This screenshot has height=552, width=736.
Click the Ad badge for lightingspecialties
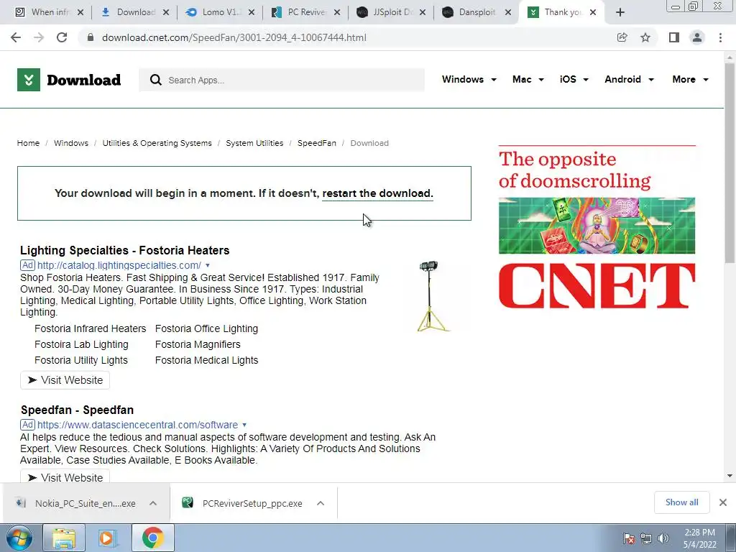point(27,265)
